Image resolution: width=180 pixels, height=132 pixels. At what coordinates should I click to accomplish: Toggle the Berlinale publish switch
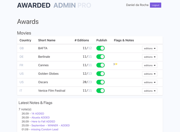(101, 57)
